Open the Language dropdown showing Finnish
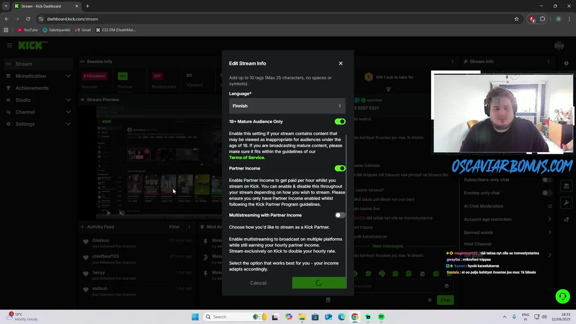 (x=287, y=106)
